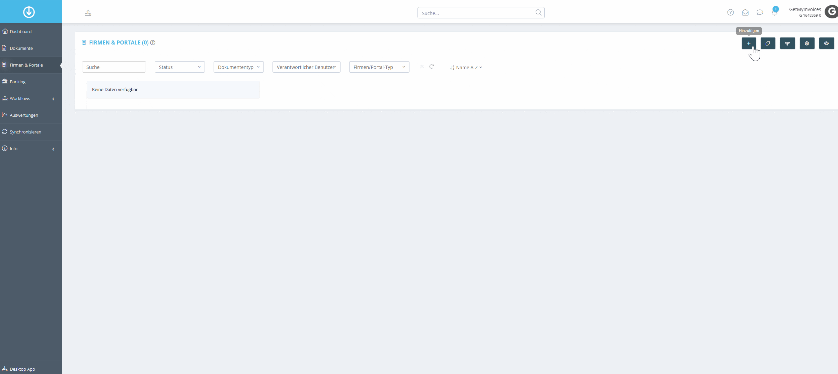
Task: Click the help icon next to Firmen & Portale title
Action: point(153,42)
